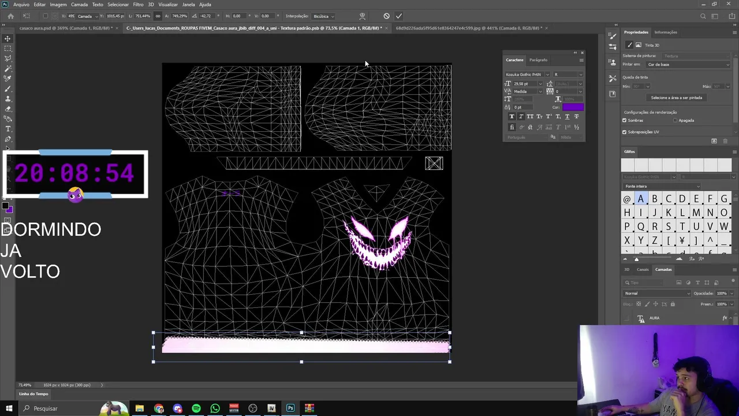Image resolution: width=739 pixels, height=416 pixels.
Task: Switch to Canais tab
Action: coord(643,269)
